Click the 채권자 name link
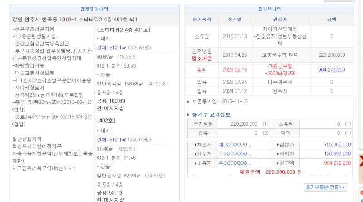363x202 pixels. coord(235,144)
